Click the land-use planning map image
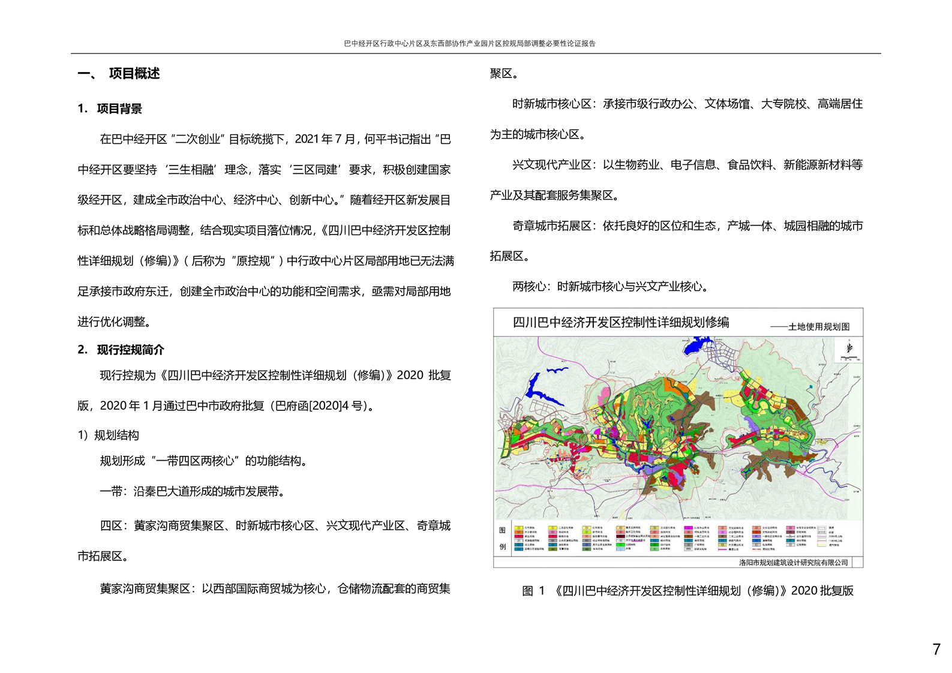952x673 pixels. coord(678,428)
